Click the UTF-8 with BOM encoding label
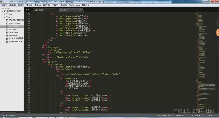Screen dimensions: 219x118 164,115
